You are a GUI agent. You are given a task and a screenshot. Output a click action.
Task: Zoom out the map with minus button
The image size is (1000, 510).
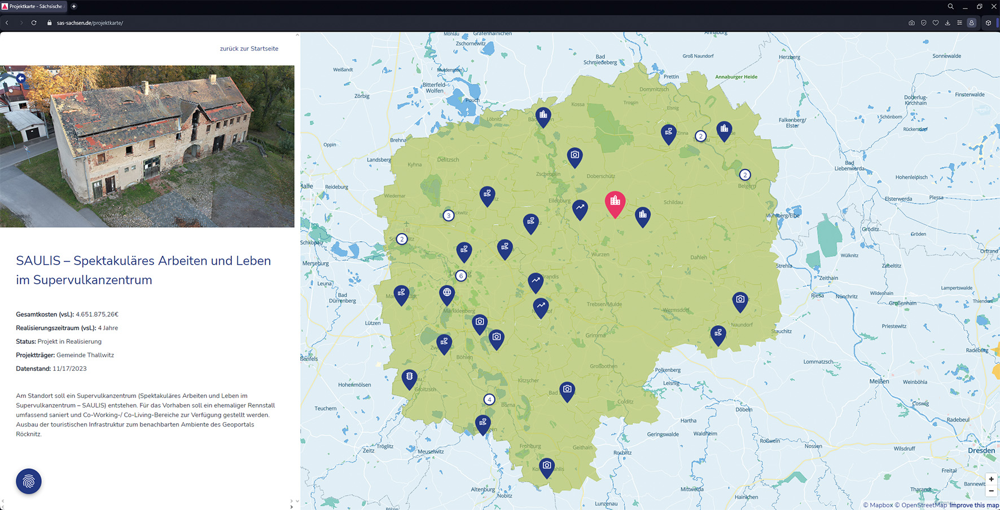point(991,491)
